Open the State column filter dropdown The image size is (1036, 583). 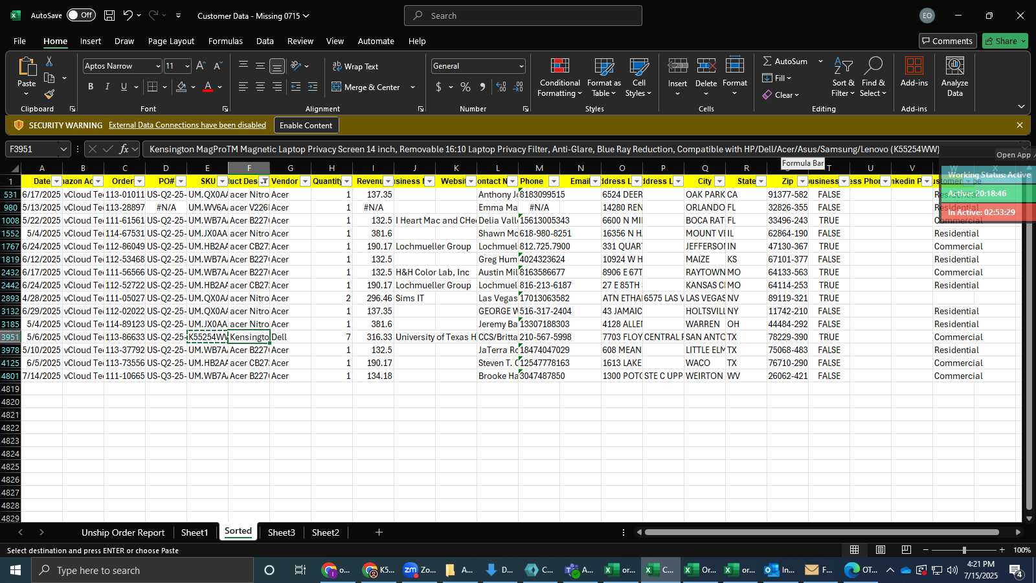tap(761, 181)
